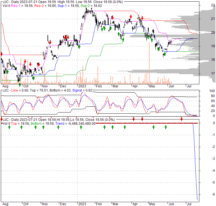Click May on the price chart date axis
Screen dimensions: 216x206
pyautogui.click(x=152, y=86)
